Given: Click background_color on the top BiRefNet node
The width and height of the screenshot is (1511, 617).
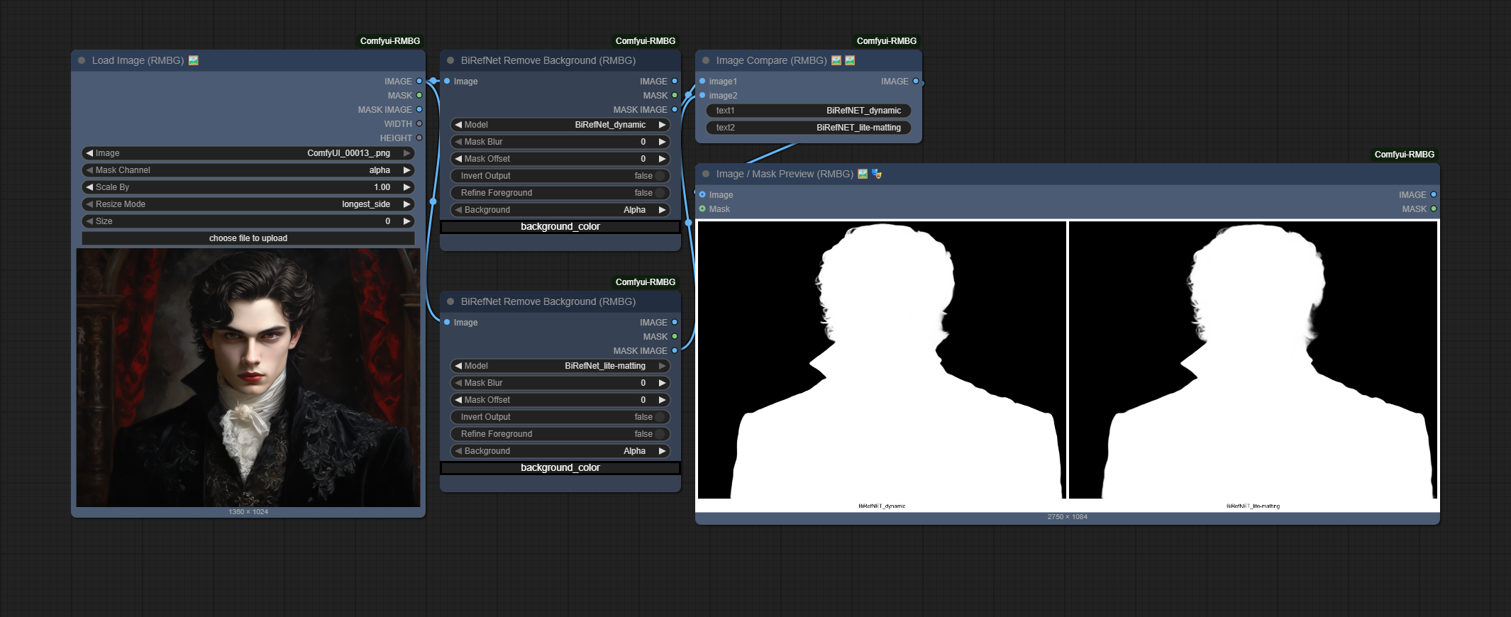Looking at the screenshot, I should click(560, 227).
